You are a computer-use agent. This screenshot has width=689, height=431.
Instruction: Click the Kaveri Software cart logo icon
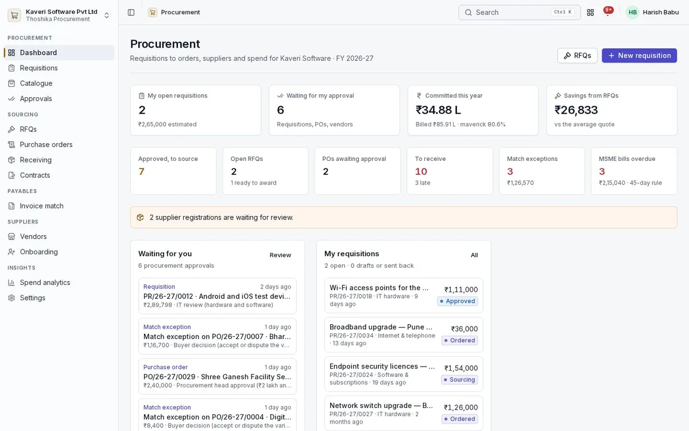tap(14, 15)
